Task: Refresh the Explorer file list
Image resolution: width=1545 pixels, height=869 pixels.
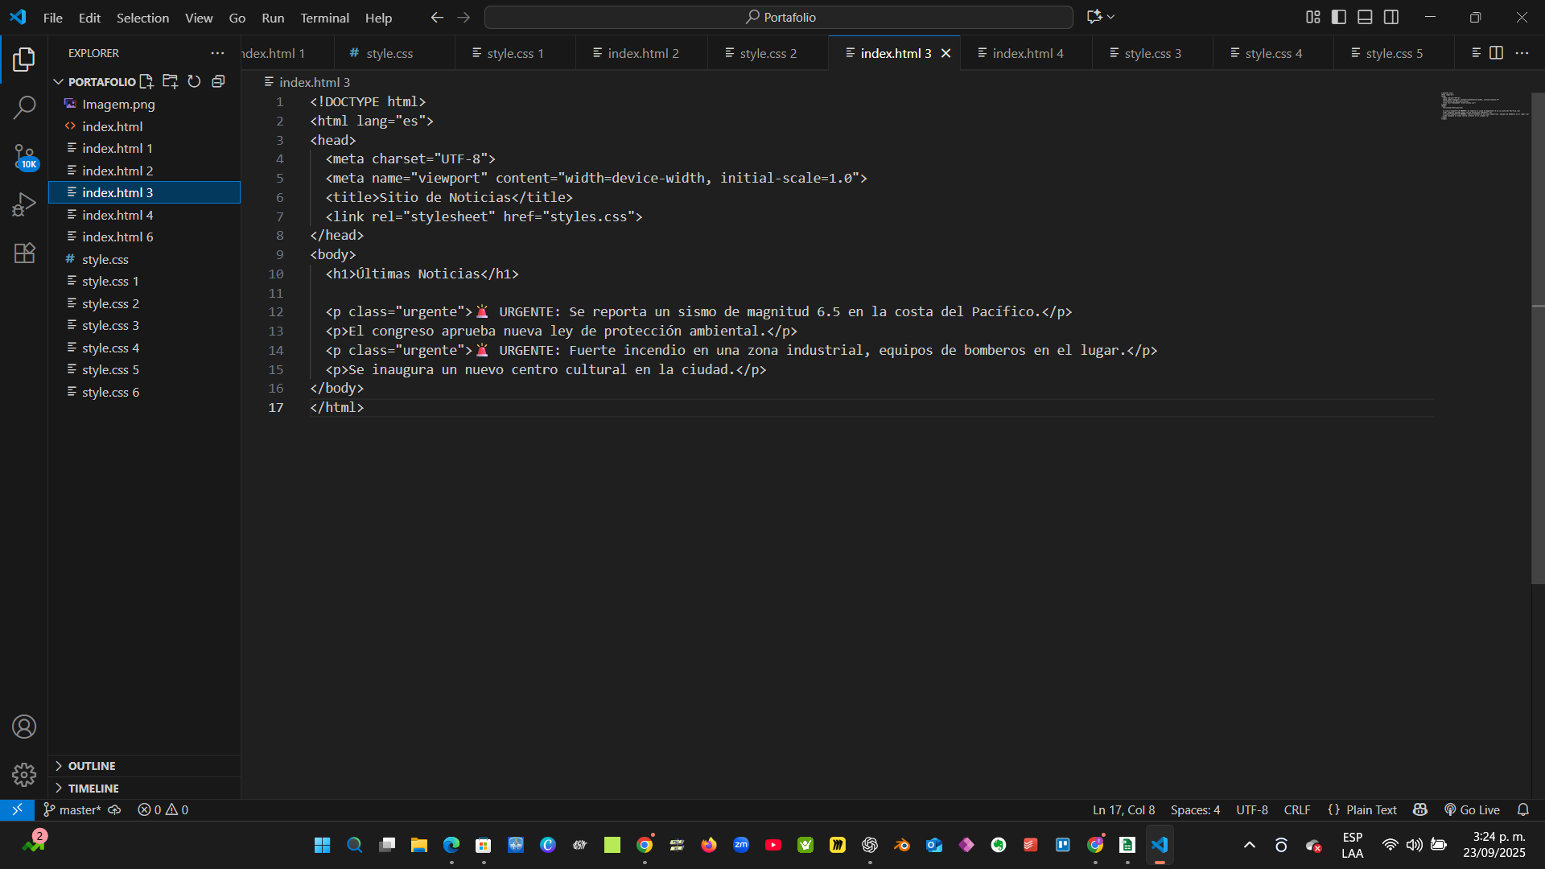Action: pyautogui.click(x=194, y=81)
